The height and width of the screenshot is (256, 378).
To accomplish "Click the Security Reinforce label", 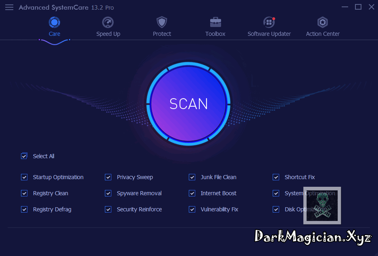I will [x=139, y=210].
